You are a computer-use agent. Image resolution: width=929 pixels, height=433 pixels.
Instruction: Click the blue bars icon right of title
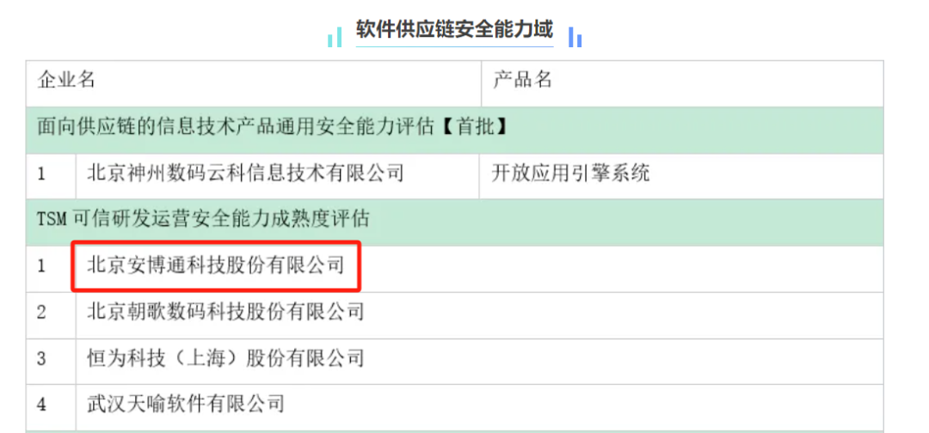[x=575, y=39]
